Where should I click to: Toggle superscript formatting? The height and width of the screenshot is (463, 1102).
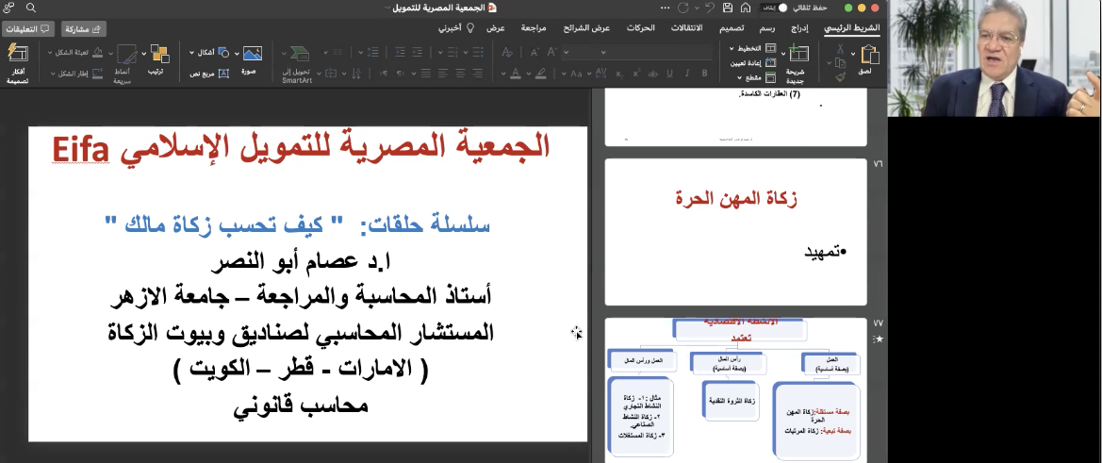coord(636,73)
